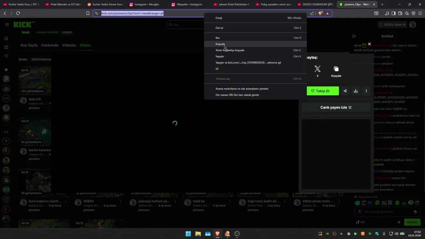This screenshot has width=425, height=239.
Task: Select Arama motorlarını ve site aramalarını yönetin
Action: tap(255, 89)
